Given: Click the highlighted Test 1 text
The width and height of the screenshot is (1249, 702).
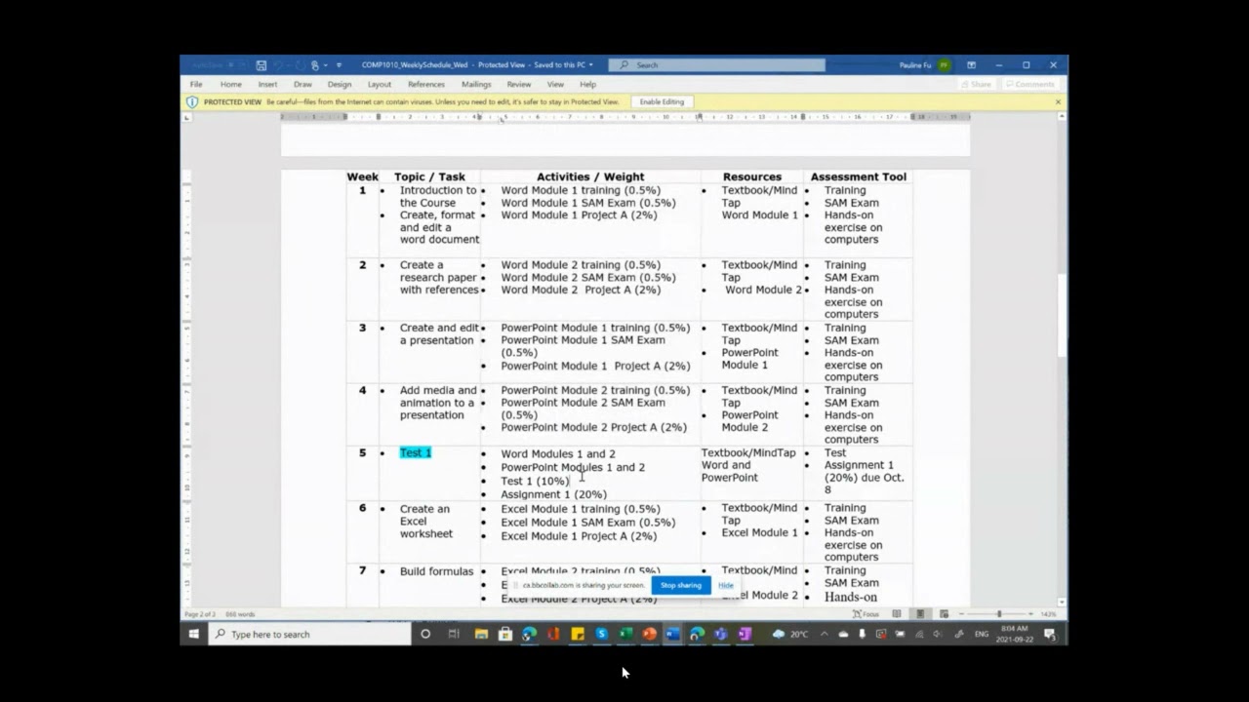Looking at the screenshot, I should (415, 452).
